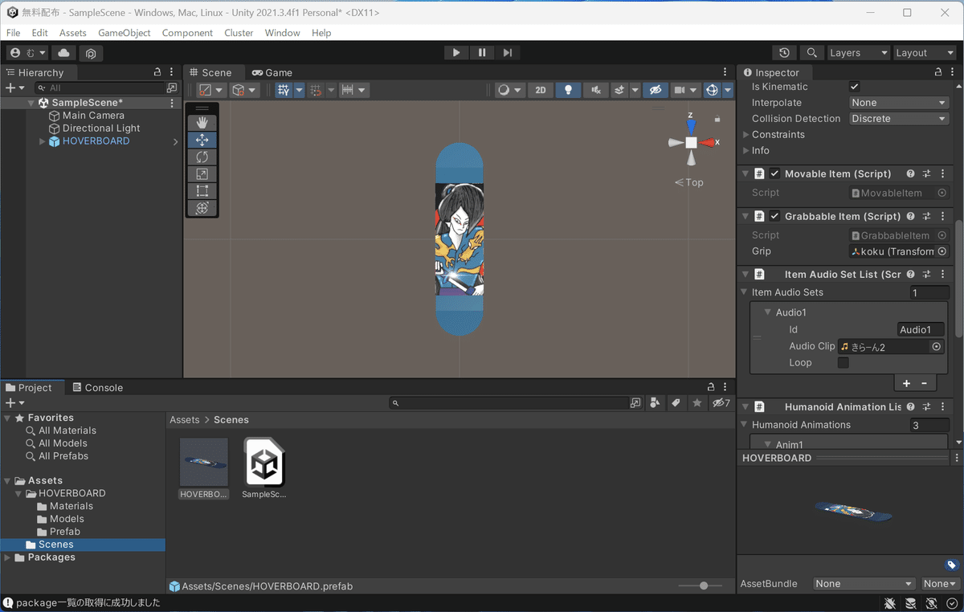The height and width of the screenshot is (612, 964).
Task: Step one frame forward
Action: point(508,53)
